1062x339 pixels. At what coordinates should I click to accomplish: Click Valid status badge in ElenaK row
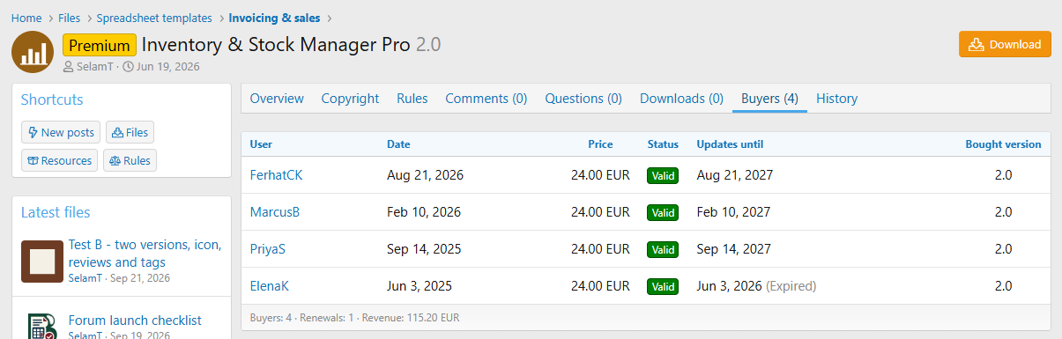click(663, 286)
